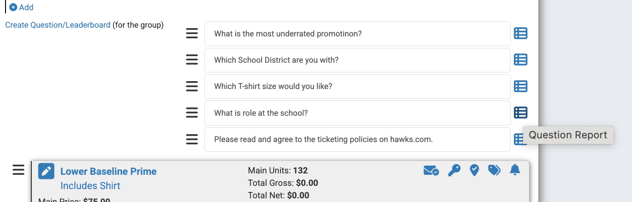Open Question Report for school role question

[520, 113]
